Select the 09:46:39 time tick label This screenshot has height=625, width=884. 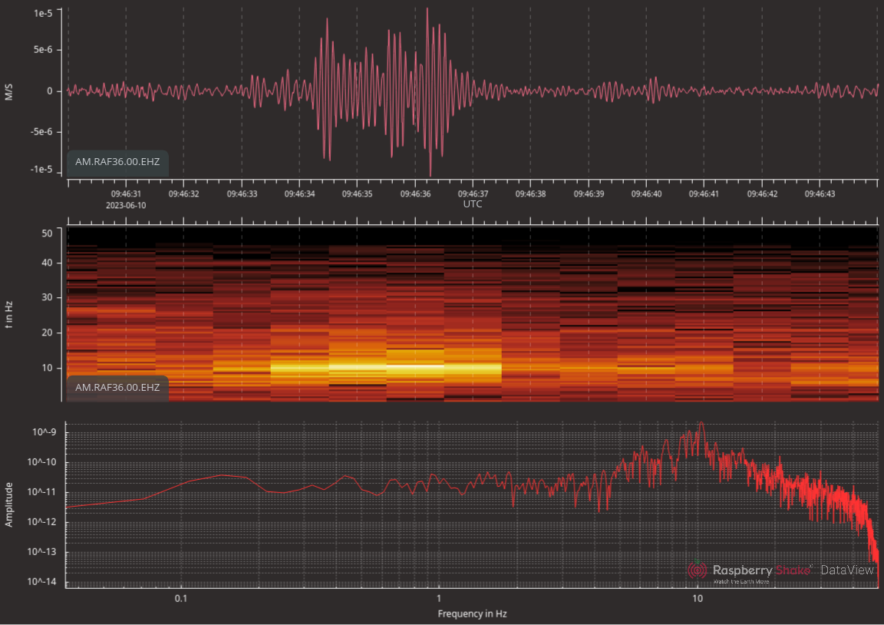click(x=589, y=194)
